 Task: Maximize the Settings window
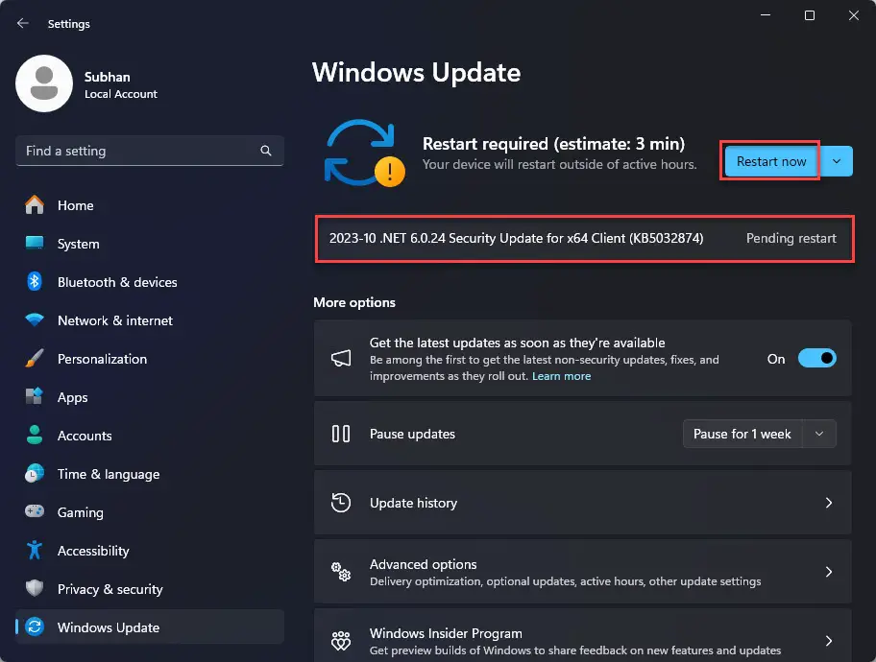tap(809, 15)
